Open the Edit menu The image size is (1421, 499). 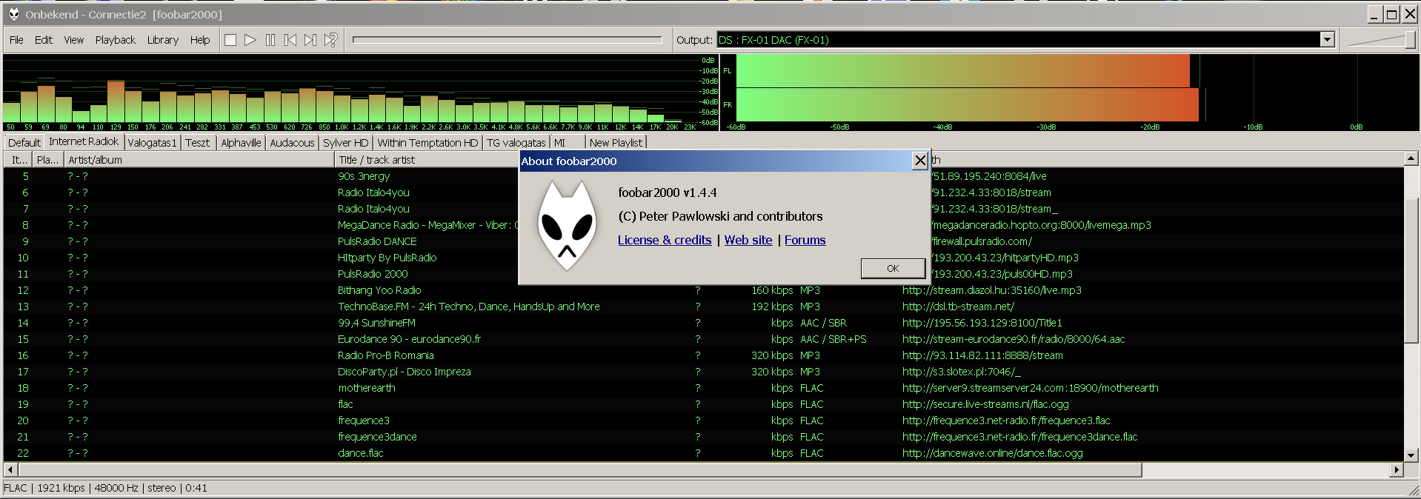44,40
